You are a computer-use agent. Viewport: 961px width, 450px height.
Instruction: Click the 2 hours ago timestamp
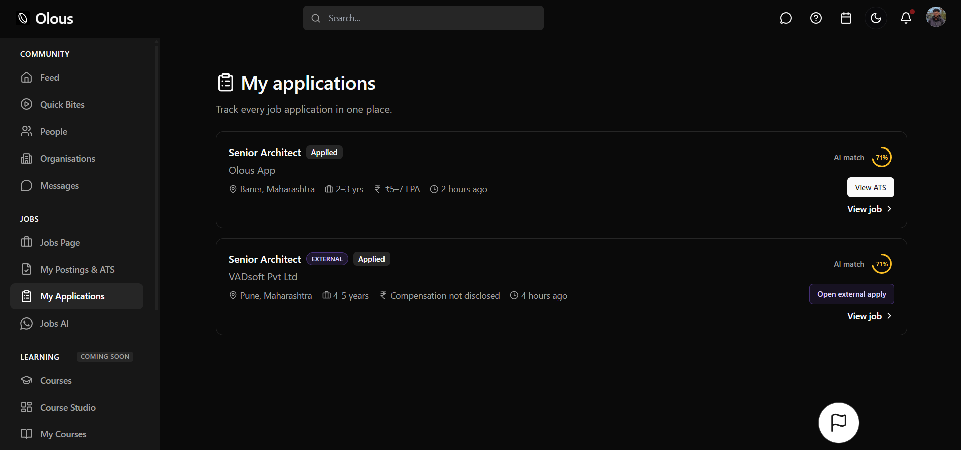[464, 189]
